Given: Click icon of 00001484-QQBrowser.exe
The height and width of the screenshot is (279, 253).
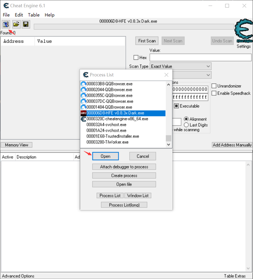Looking at the screenshot, I should click(83, 107).
